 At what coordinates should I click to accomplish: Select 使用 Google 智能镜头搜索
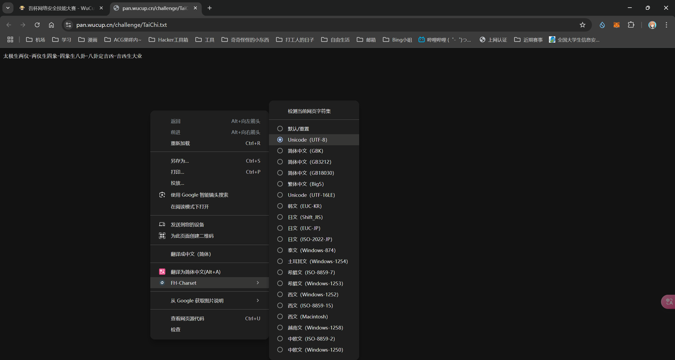tap(209, 195)
